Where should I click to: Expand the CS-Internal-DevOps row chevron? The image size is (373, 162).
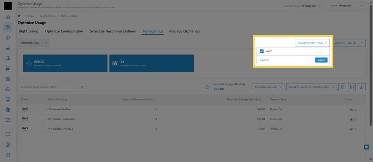point(356,110)
